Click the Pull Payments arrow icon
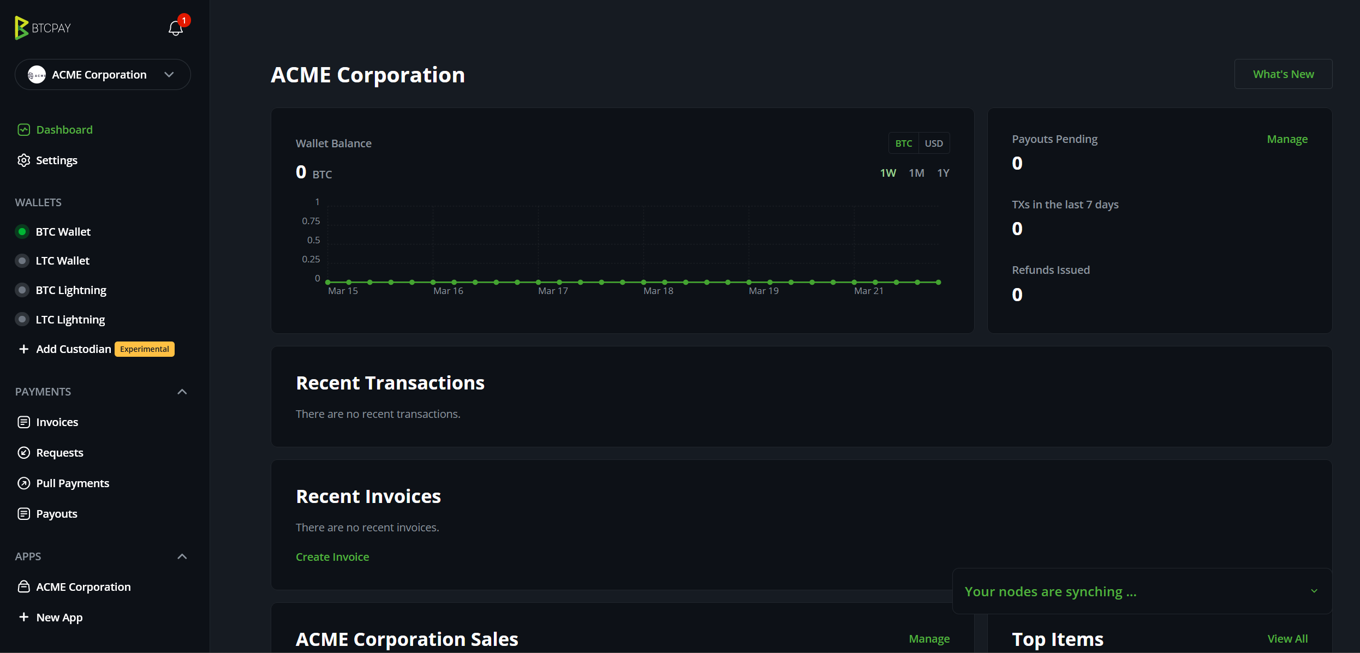Screen dimensions: 1360x653 click(23, 483)
